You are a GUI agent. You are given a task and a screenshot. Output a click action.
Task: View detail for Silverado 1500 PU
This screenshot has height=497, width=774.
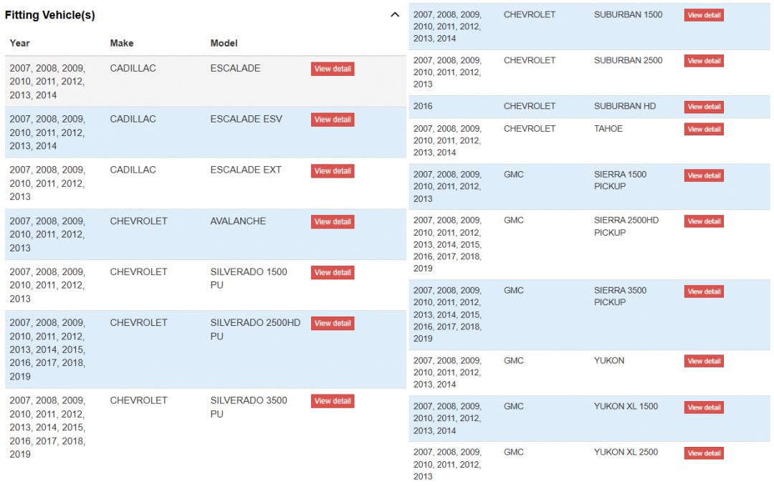[333, 273]
